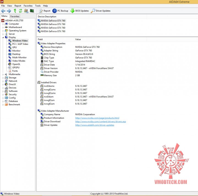This screenshot has width=198, height=196.
Task: Refresh the page with green arrows icon
Action: click(20, 11)
